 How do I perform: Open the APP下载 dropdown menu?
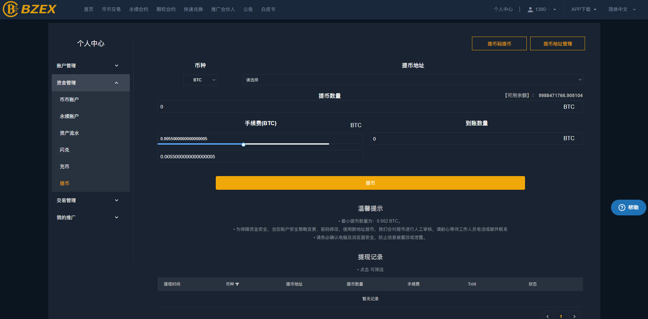(584, 10)
